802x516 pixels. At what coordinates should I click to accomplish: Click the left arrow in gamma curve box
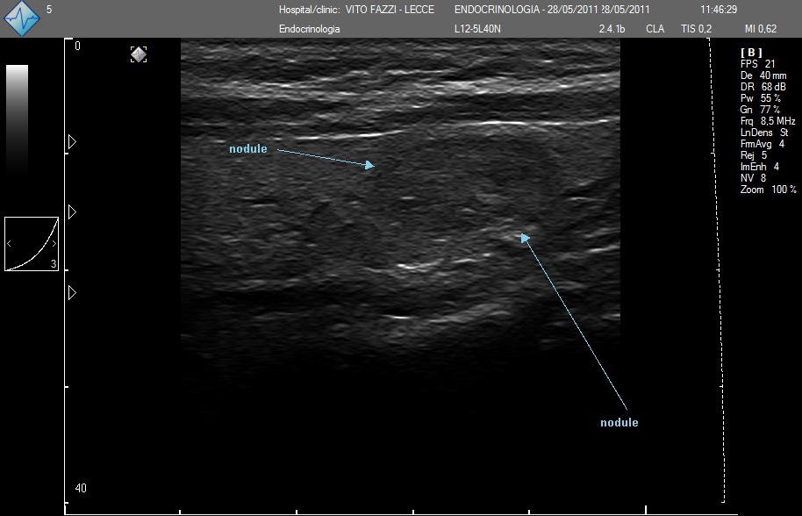tap(9, 244)
